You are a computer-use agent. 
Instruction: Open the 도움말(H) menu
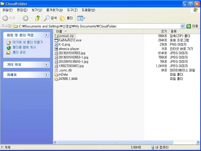pyautogui.click(x=88, y=10)
